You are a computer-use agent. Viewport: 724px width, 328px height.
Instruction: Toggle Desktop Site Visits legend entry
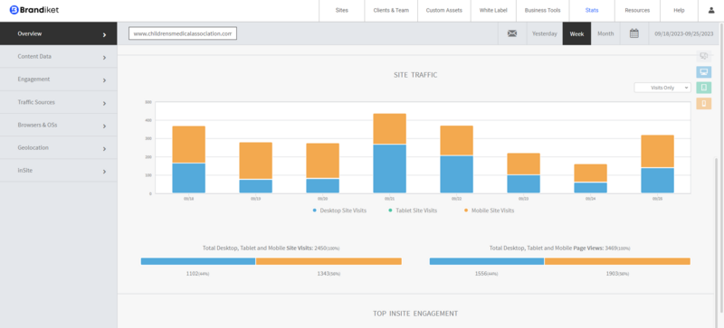340,211
